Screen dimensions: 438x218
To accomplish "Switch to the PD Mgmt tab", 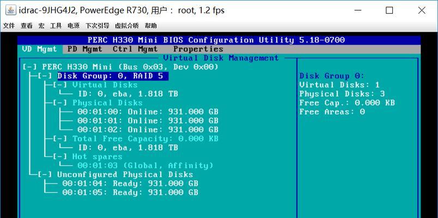I will 85,49.
